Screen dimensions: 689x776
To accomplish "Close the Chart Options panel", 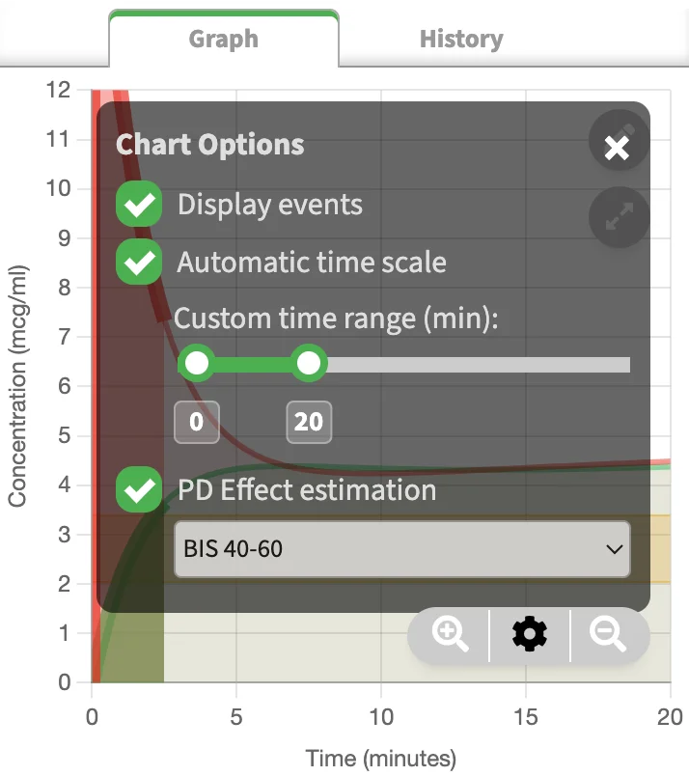I will [617, 147].
